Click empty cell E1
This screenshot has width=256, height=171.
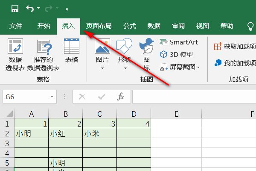tap(176, 124)
